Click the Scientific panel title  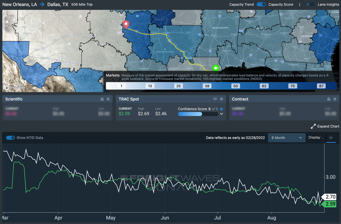coord(14,99)
